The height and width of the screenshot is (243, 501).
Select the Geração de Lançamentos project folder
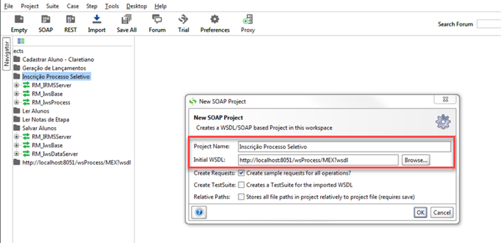(x=54, y=68)
